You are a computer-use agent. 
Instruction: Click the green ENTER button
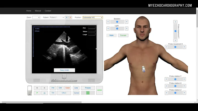[100, 90]
